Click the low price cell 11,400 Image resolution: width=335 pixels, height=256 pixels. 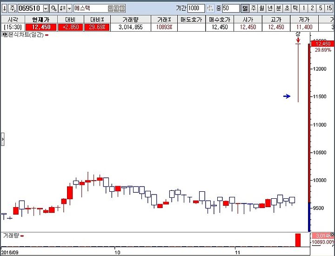pos(304,27)
